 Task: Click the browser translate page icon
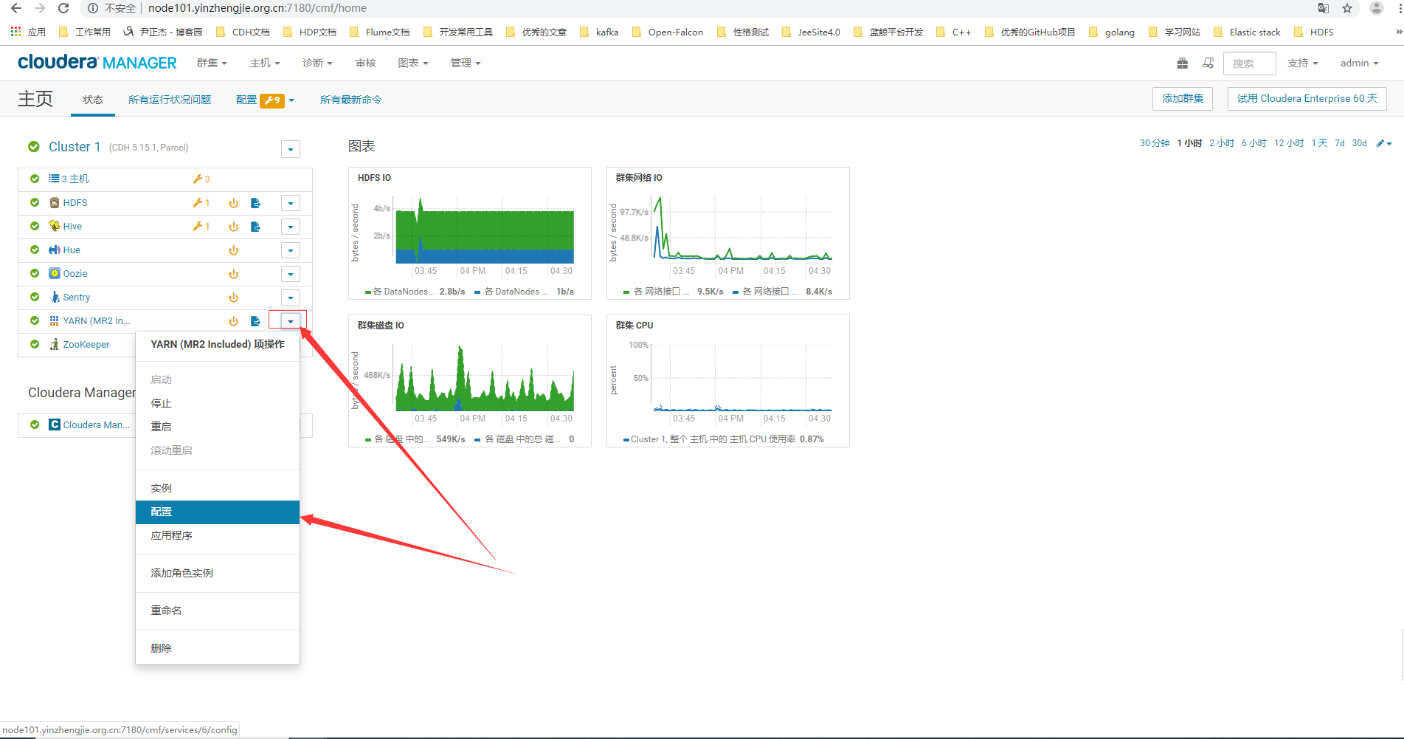point(1324,8)
